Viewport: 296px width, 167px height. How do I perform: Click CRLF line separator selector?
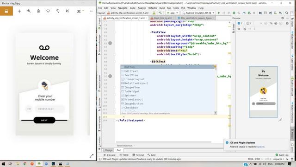[x=259, y=159]
